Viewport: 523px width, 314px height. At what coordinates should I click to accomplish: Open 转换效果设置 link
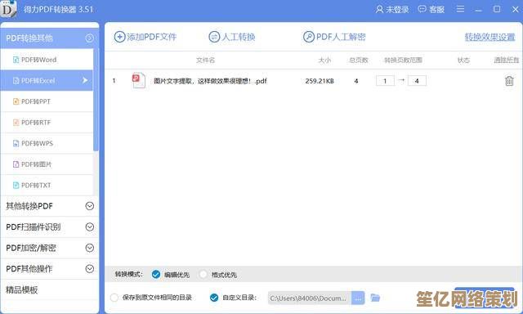tap(489, 37)
